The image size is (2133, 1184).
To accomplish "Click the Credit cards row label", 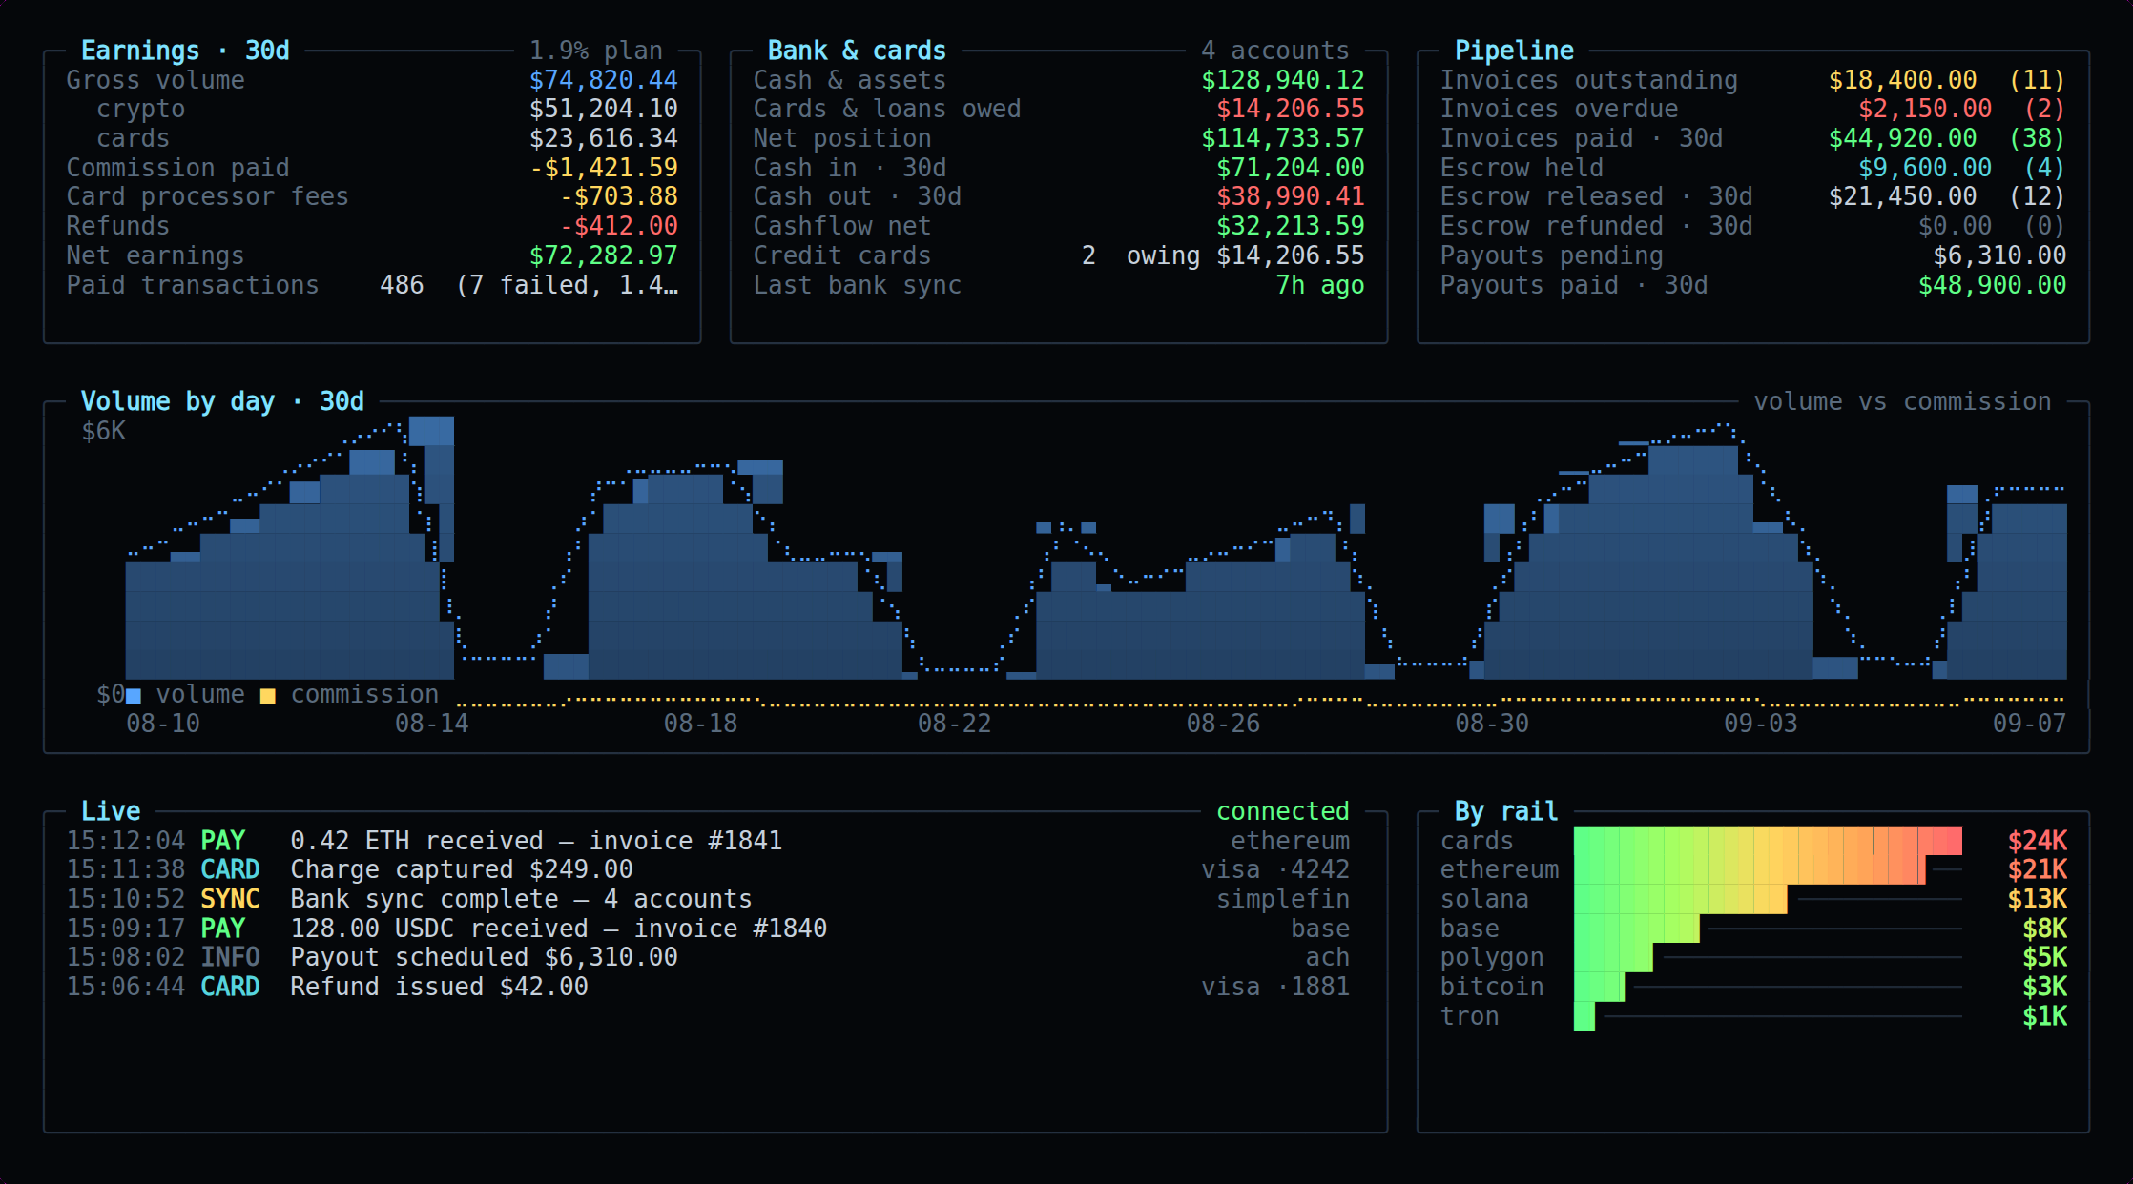I will pyautogui.click(x=841, y=255).
